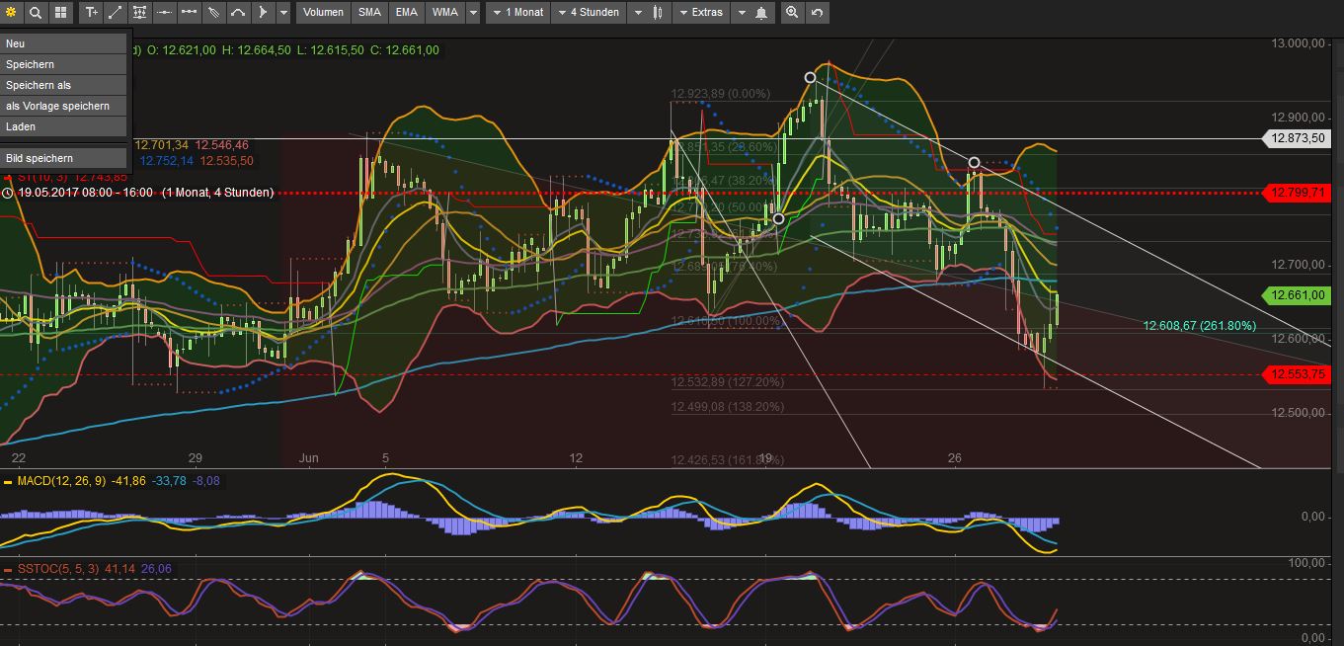Click the SSTOC indicator legend marker
Screen dimensions: 1344x646
click(x=8, y=570)
